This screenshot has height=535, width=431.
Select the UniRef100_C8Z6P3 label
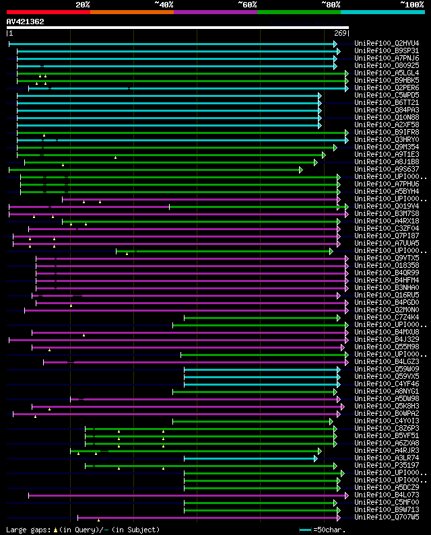[x=387, y=428]
